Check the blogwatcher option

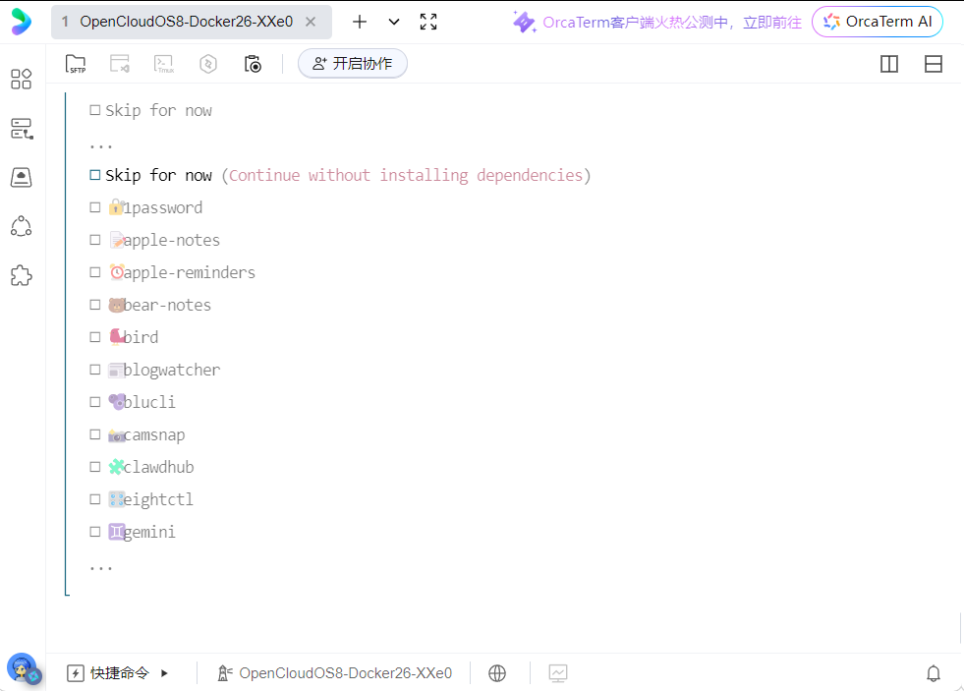94,370
